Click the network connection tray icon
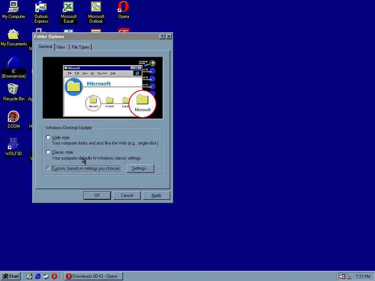The image size is (375, 281). point(349,277)
